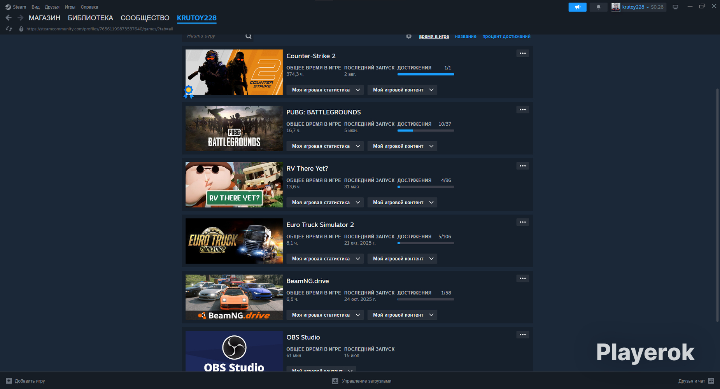This screenshot has width=720, height=389.
Task: Click the RV There Yet? achievements progress bar
Action: point(426,187)
